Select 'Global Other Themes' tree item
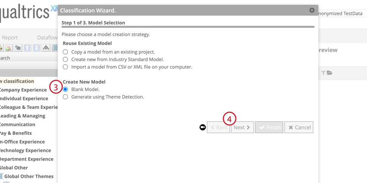 click(x=29, y=176)
